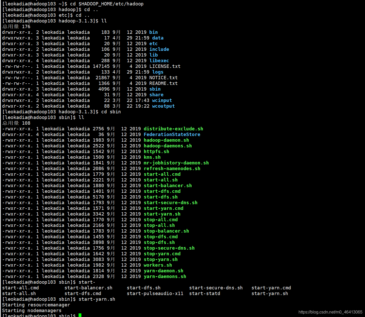The height and width of the screenshot is (317, 365).
Task: Click the data directory name
Action: [x=158, y=38]
